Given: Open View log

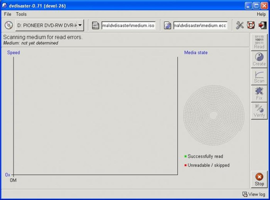Looking at the screenshot, I should (254, 194).
